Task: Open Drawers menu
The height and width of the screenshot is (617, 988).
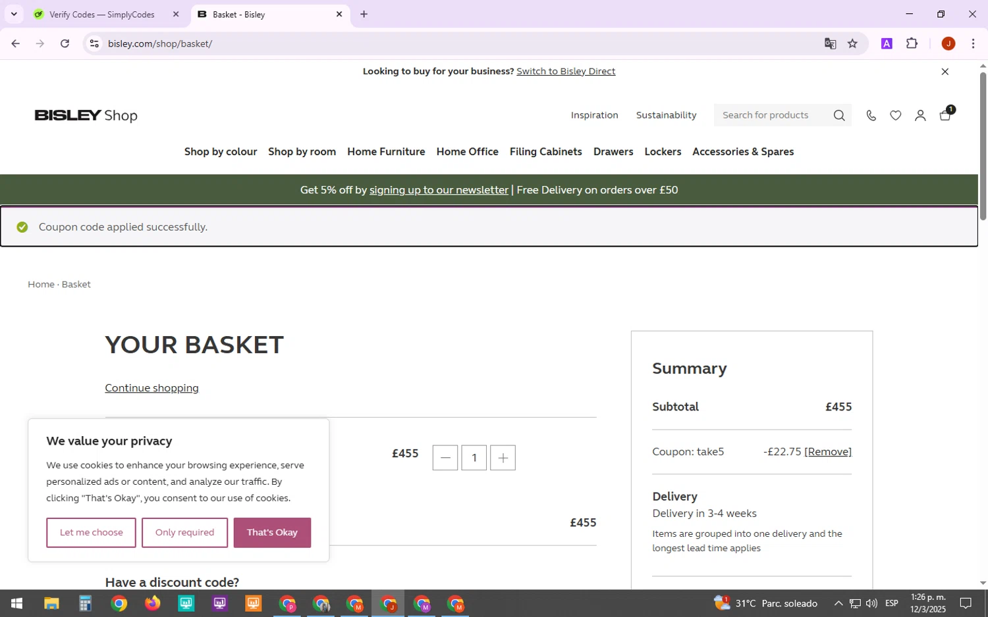Action: pyautogui.click(x=613, y=151)
